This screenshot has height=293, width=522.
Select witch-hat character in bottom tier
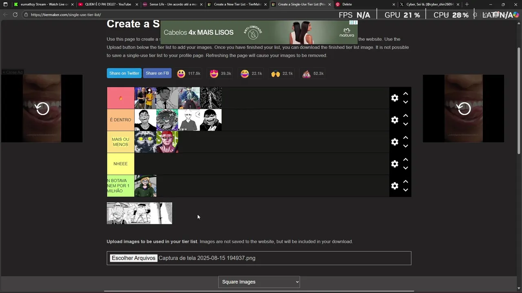coord(145,186)
